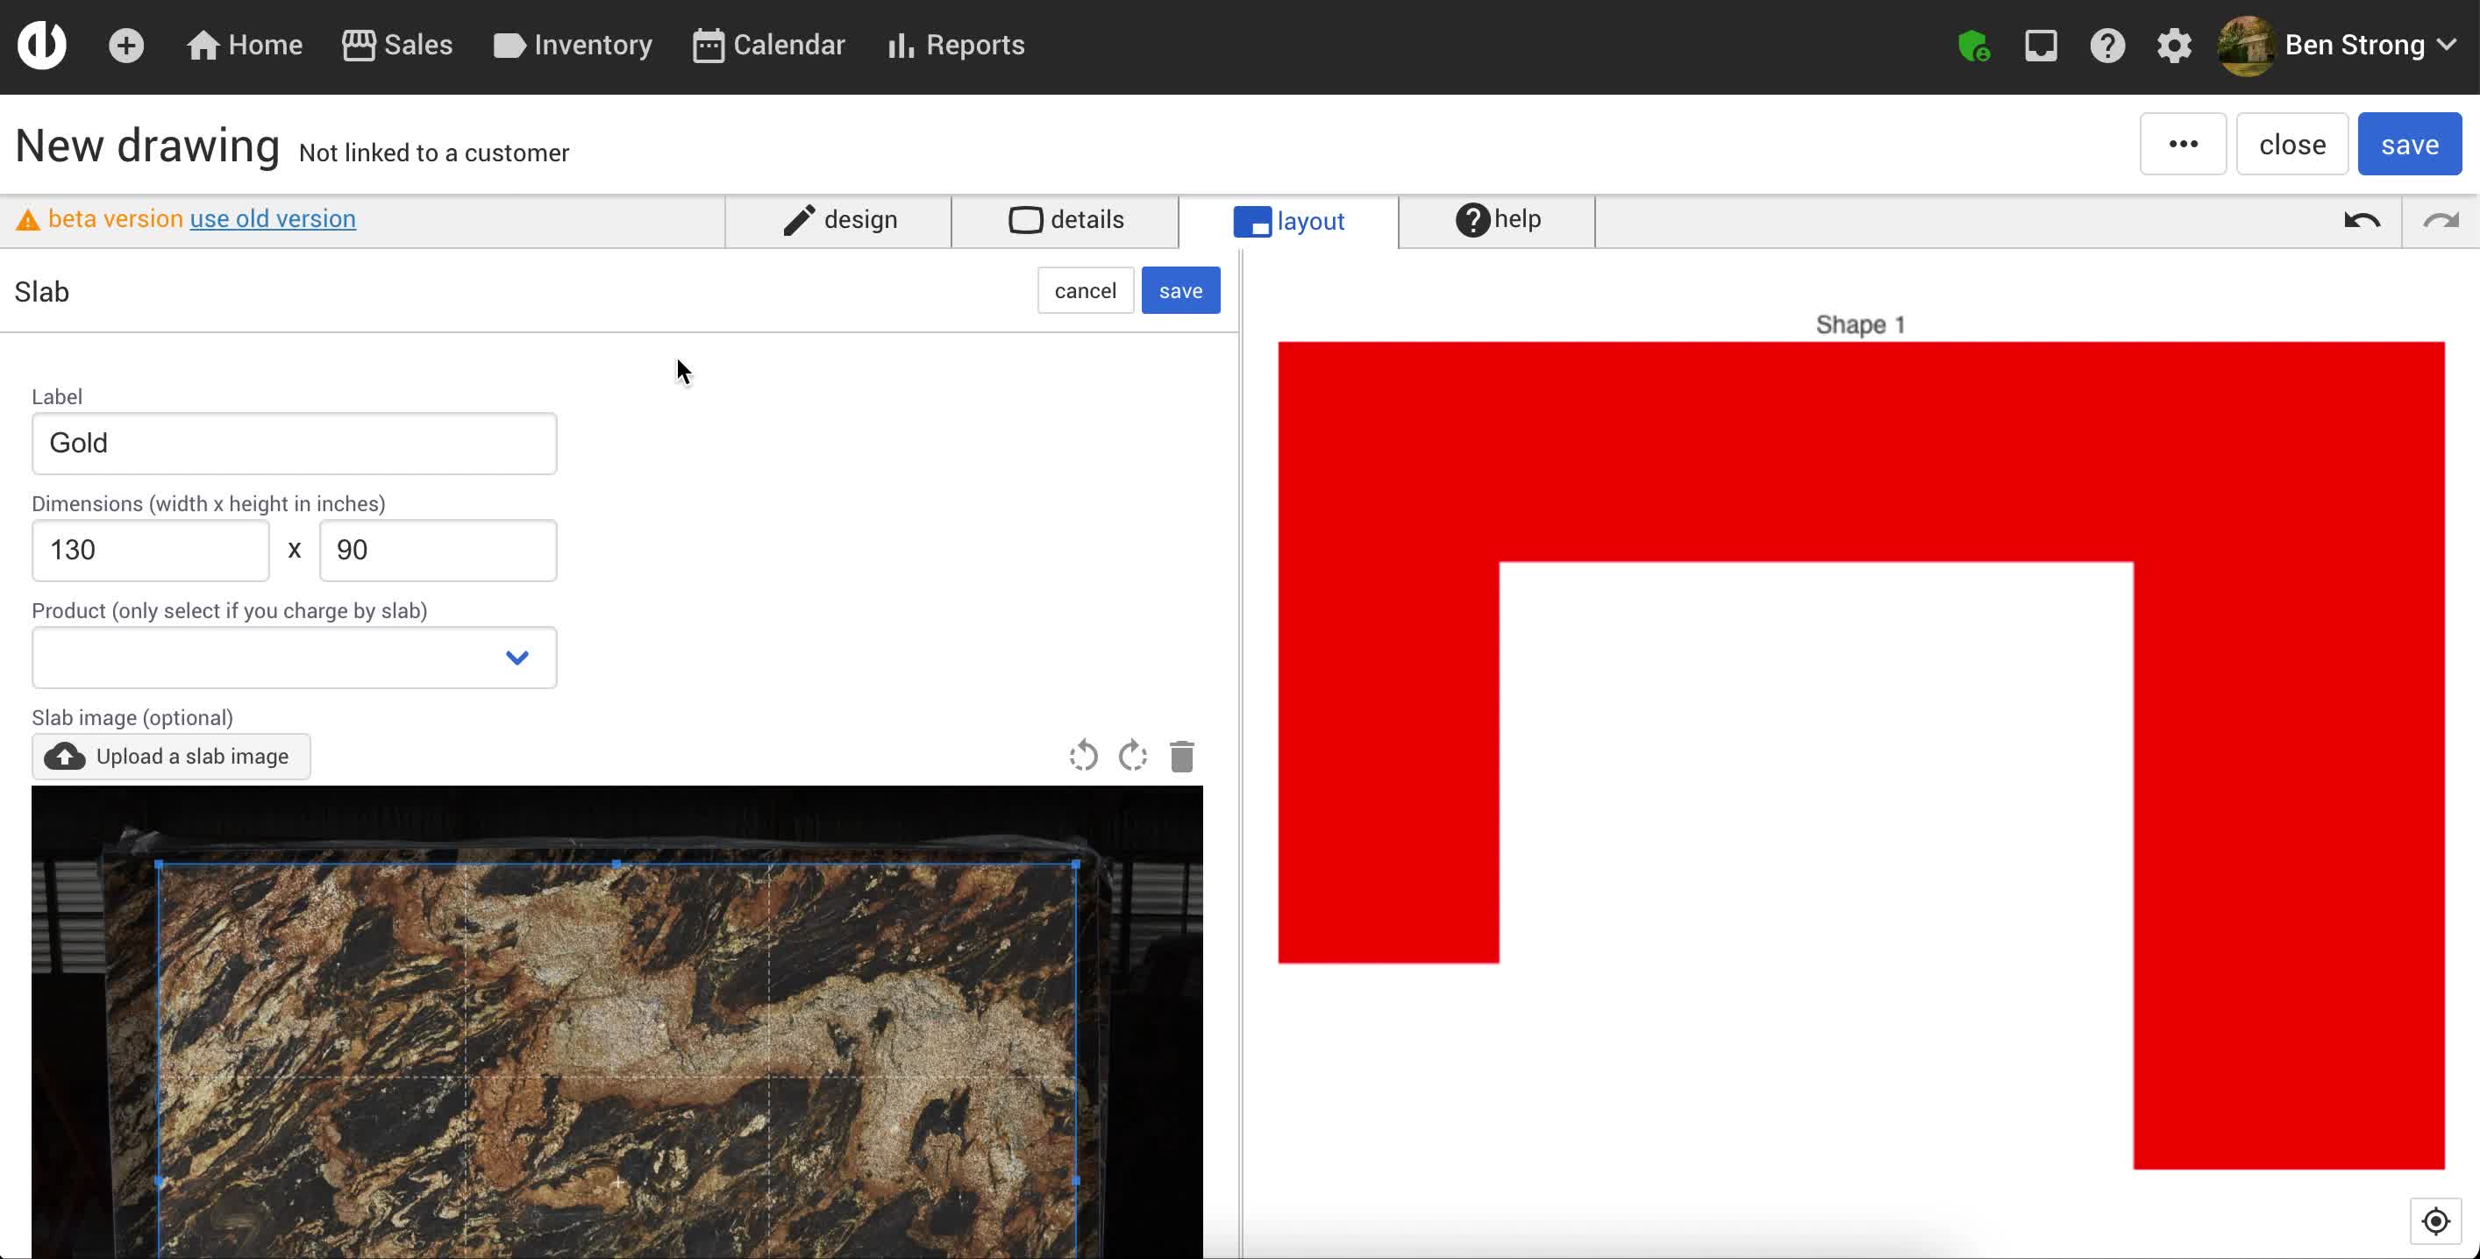Open the inbox tray icon
Image resolution: width=2480 pixels, height=1259 pixels.
[x=2040, y=46]
